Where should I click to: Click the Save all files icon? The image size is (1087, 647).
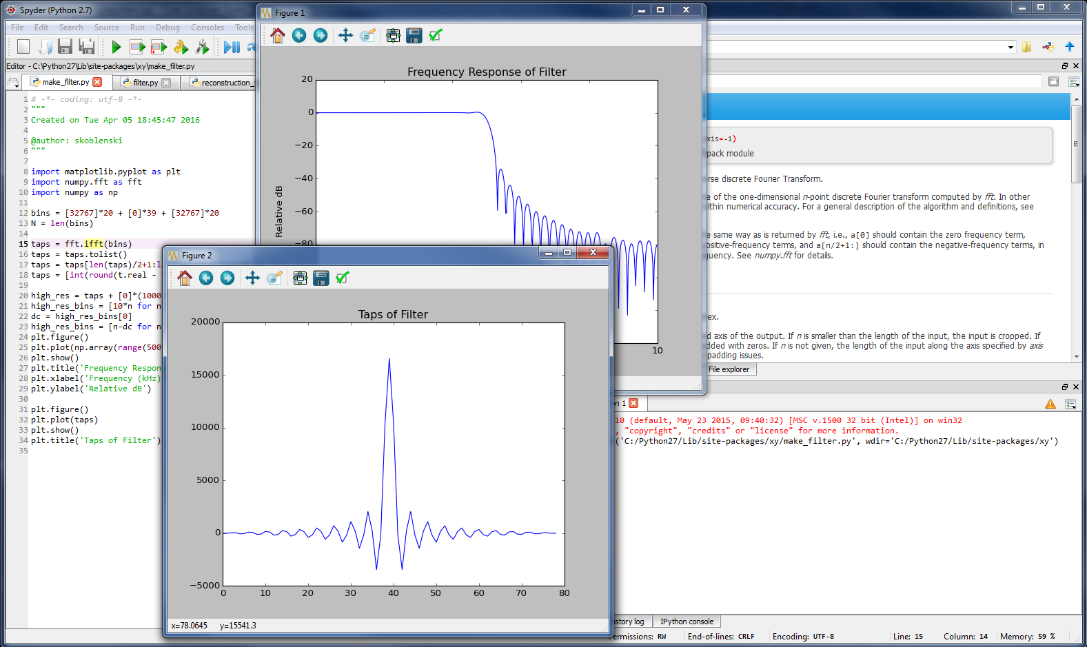87,46
